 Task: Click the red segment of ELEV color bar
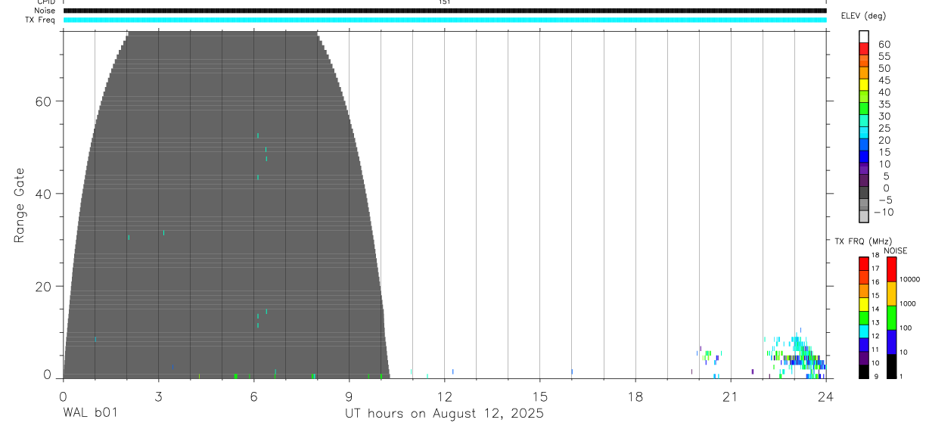[x=864, y=48]
